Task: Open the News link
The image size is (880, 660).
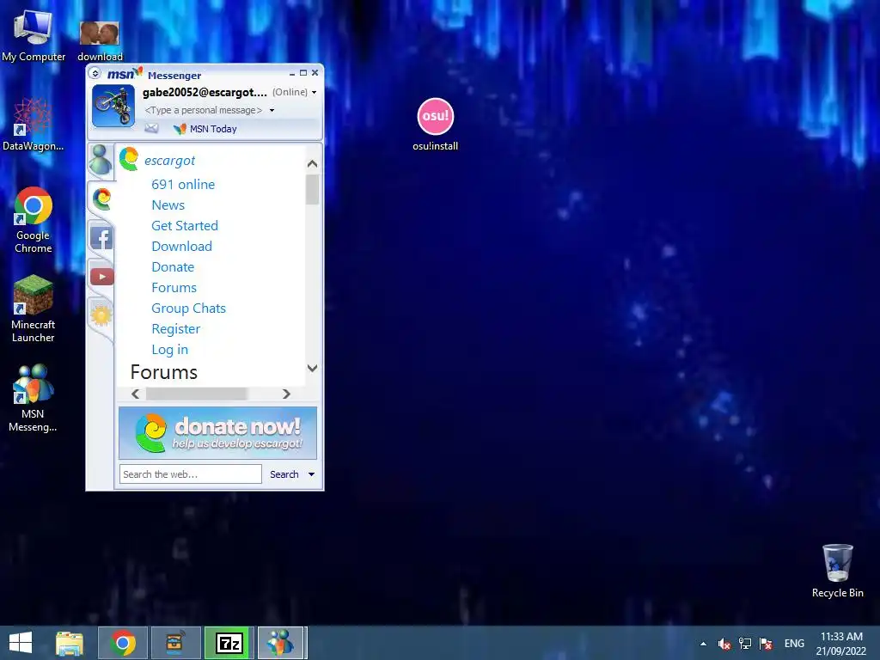Action: coord(168,205)
